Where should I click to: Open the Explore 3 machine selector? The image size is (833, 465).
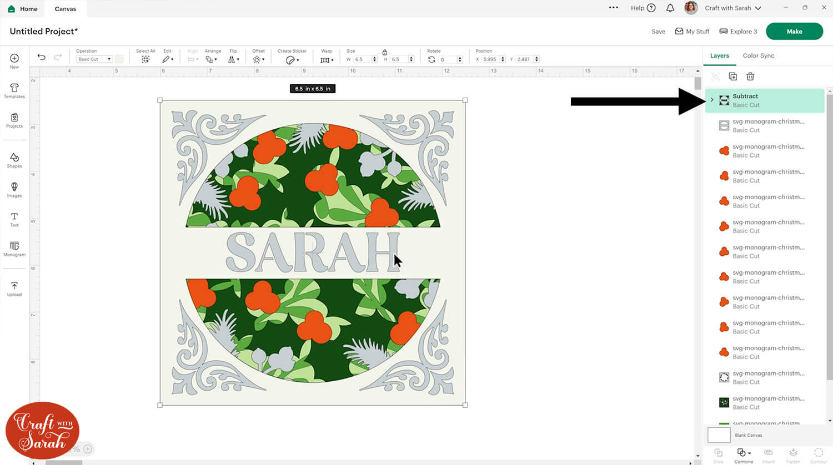[x=738, y=32]
